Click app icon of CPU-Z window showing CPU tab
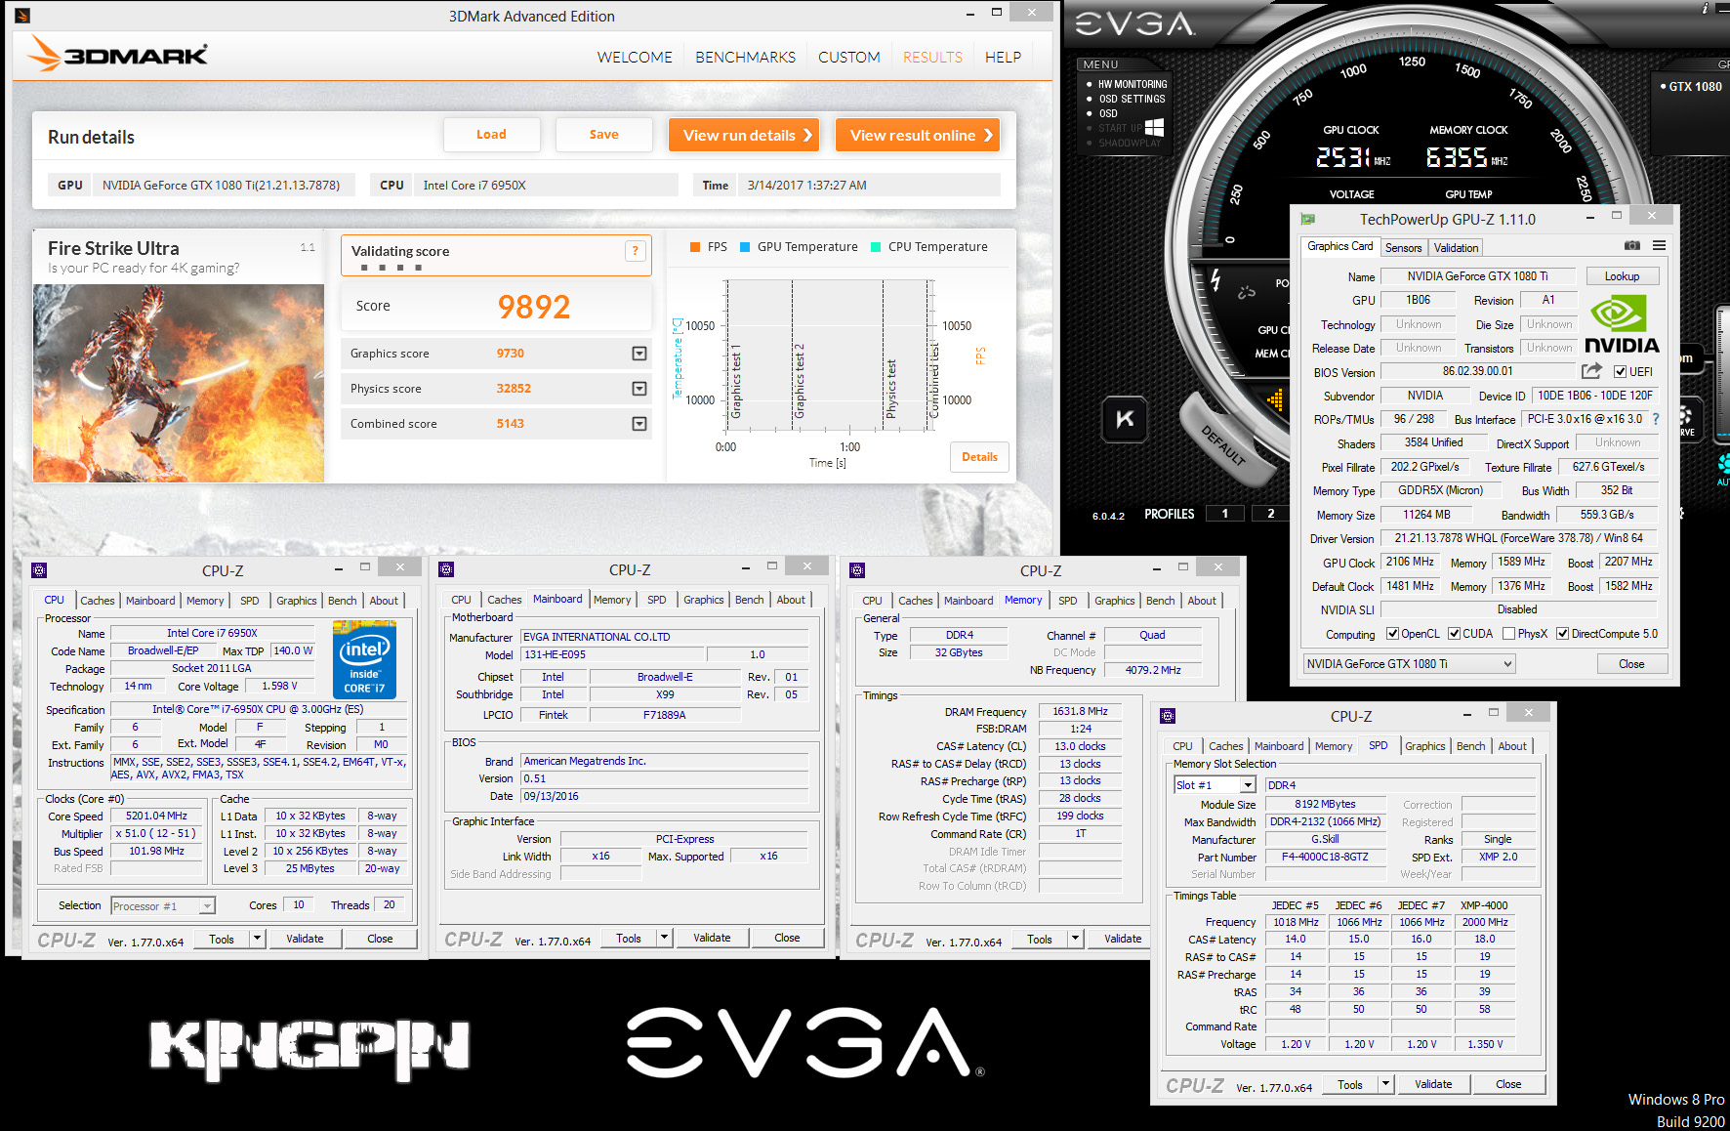This screenshot has width=1730, height=1131. tap(39, 570)
